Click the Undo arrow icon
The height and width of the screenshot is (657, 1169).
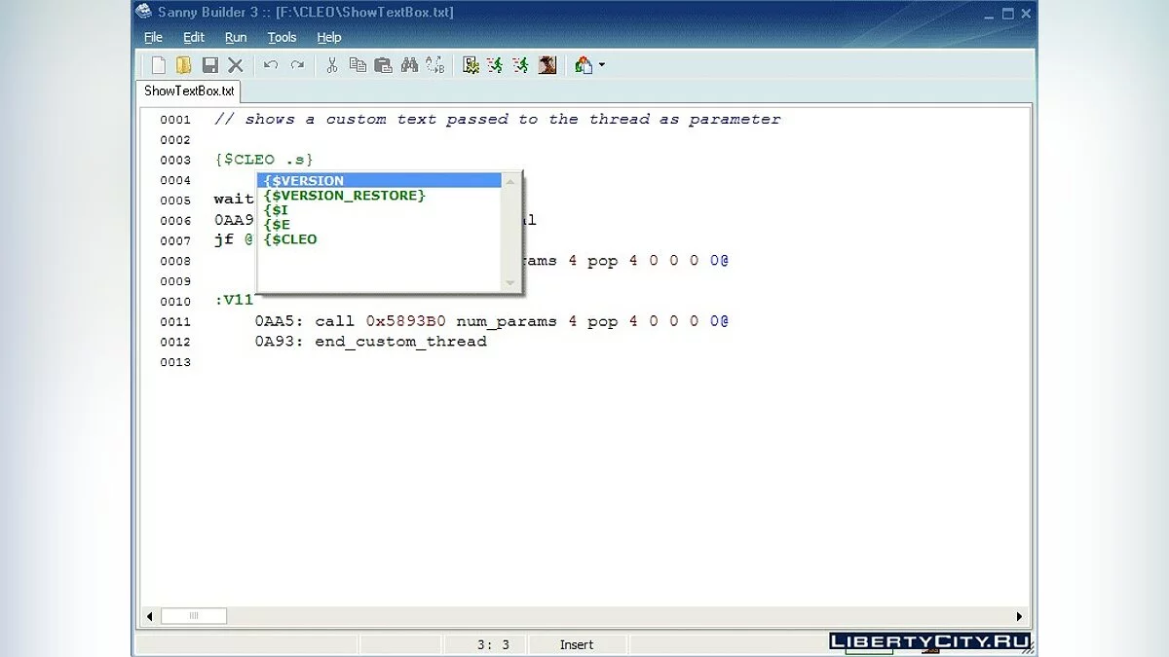click(x=271, y=65)
